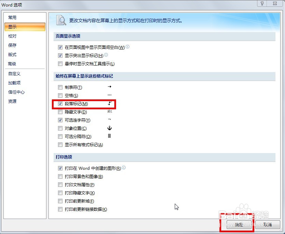The height and width of the screenshot is (234, 285).
Task: Enable the 可选分隔符 checkbox
Action: click(x=60, y=136)
